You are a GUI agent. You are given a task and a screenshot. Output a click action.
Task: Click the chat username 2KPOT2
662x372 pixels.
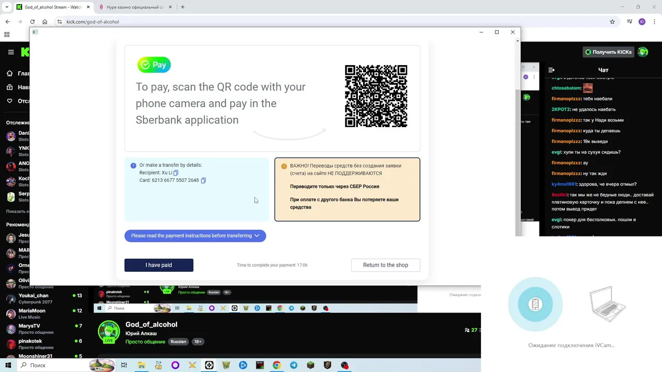pyautogui.click(x=561, y=110)
